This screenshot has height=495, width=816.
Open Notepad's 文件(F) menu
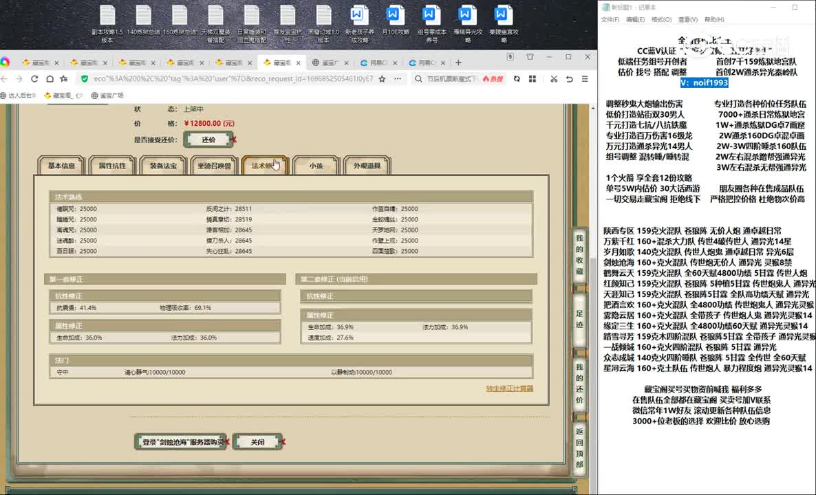click(x=610, y=20)
